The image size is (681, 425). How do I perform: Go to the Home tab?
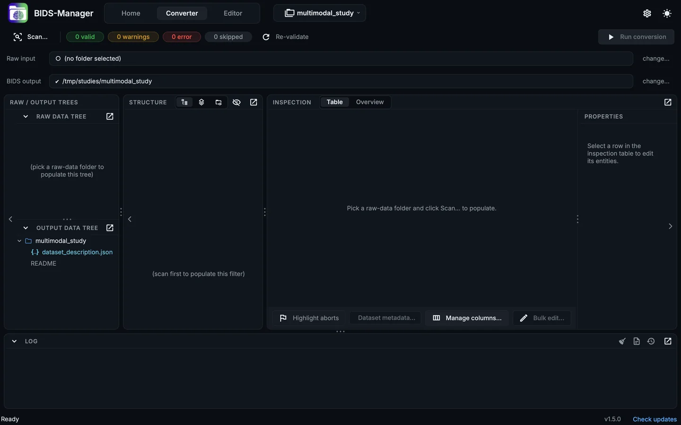pyautogui.click(x=131, y=13)
